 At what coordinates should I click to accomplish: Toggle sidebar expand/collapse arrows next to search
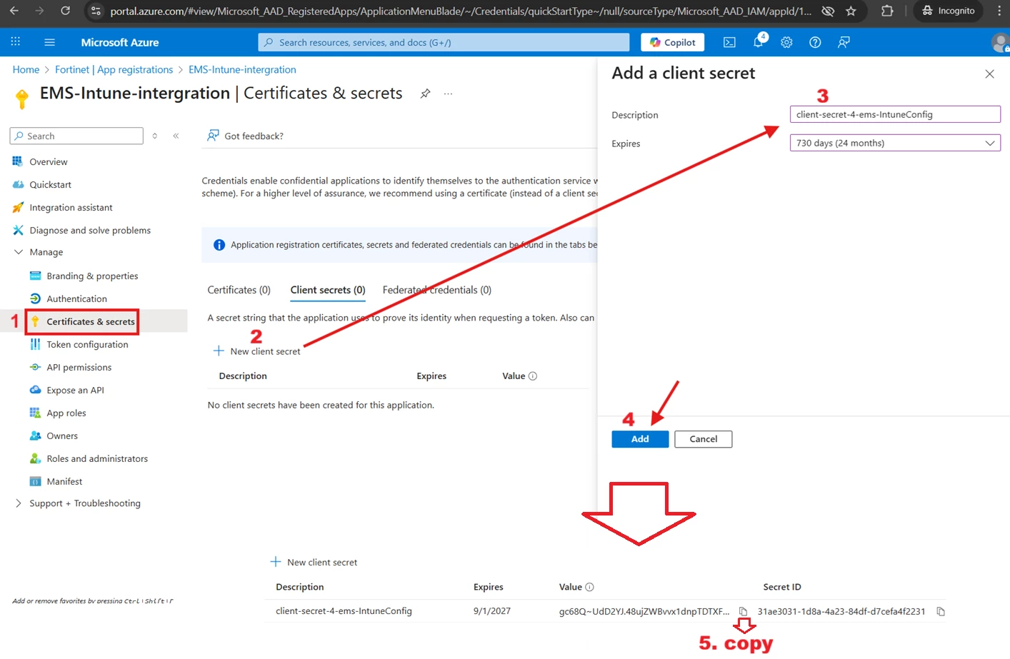tap(155, 136)
